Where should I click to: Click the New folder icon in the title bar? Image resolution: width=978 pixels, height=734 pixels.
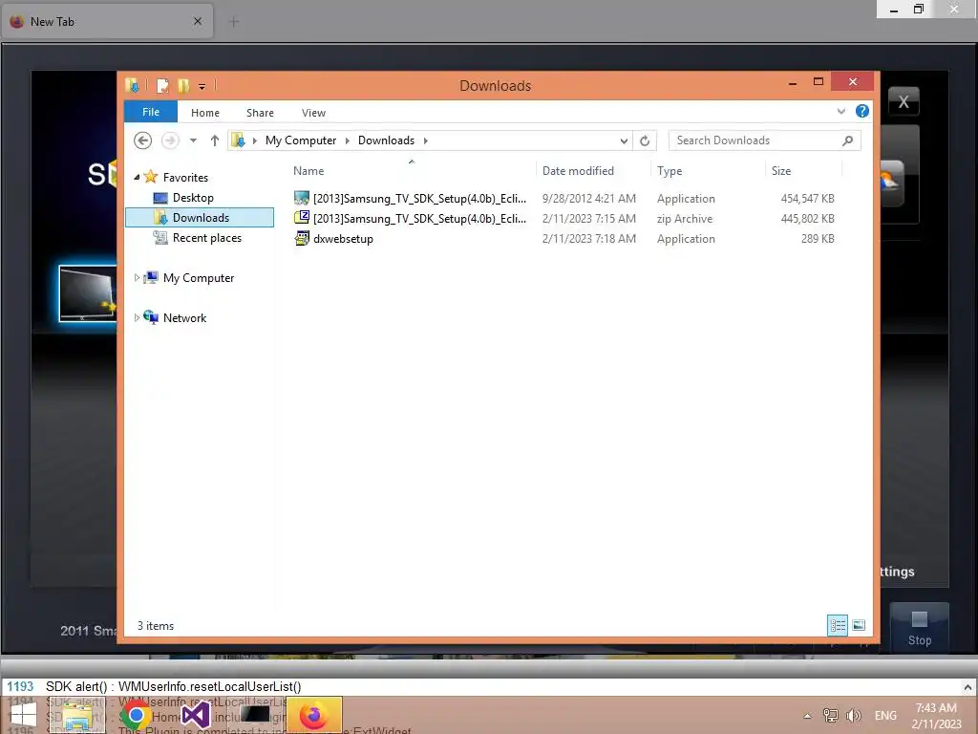click(183, 85)
